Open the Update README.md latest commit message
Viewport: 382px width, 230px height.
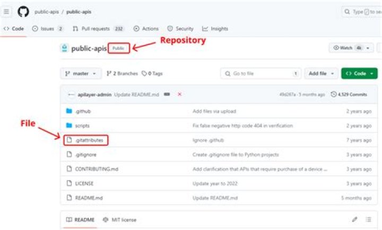(x=136, y=94)
